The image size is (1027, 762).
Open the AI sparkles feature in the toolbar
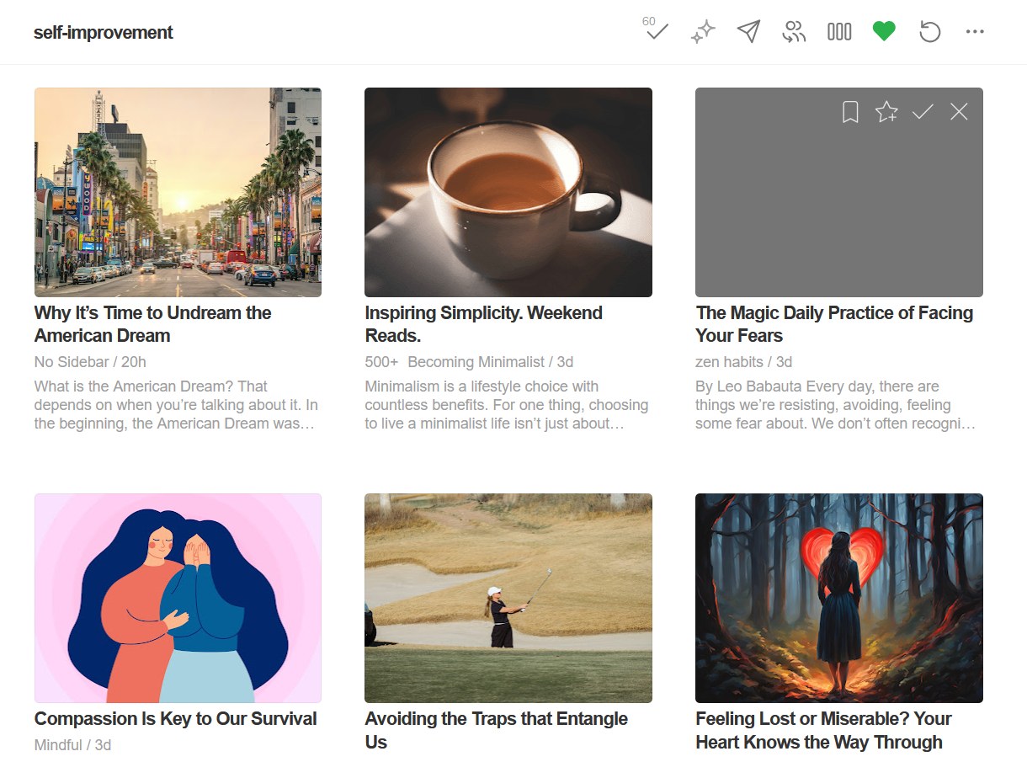pyautogui.click(x=702, y=32)
